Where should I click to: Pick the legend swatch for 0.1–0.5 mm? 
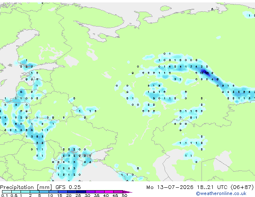click(7, 192)
